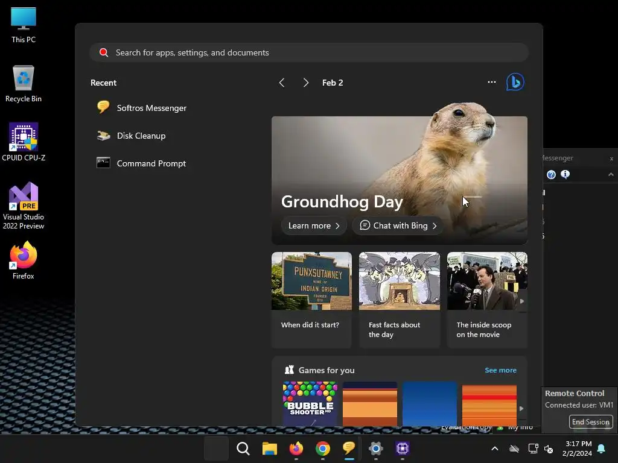Click Chat with Bing button
618x463 pixels.
(398, 225)
